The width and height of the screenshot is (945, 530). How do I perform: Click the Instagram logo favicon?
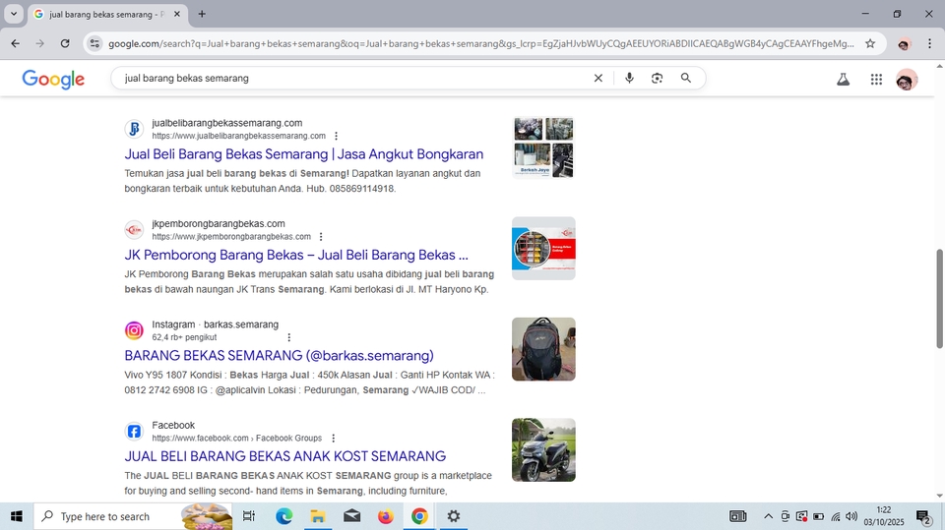[134, 330]
